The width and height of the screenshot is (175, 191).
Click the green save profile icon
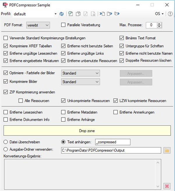click(70, 14)
